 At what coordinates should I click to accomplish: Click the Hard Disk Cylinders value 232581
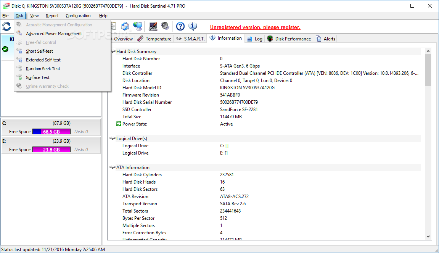(227, 175)
